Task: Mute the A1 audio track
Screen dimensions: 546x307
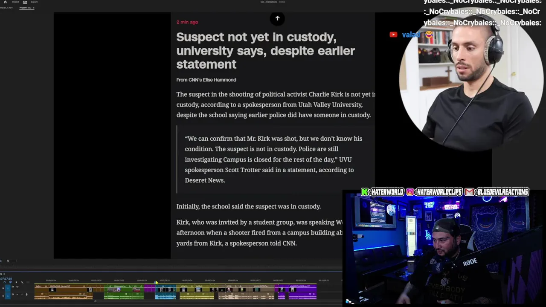Action: pyautogui.click(x=17, y=295)
